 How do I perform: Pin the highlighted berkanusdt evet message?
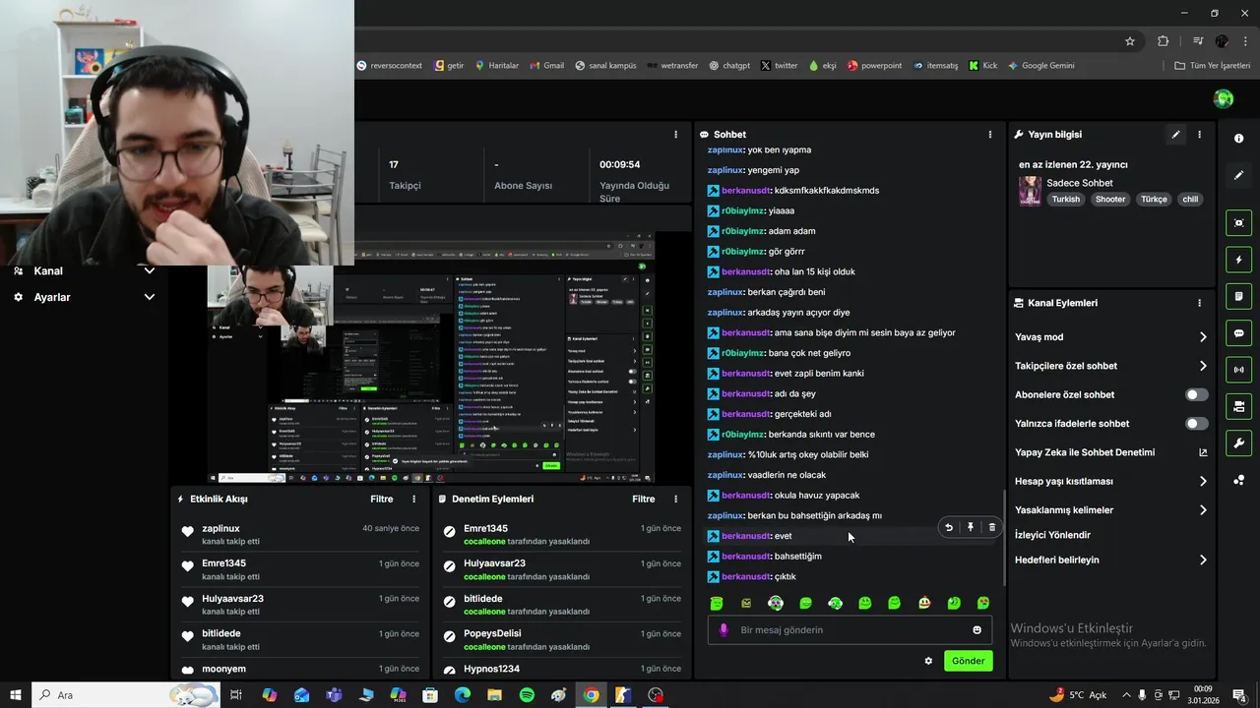(971, 527)
